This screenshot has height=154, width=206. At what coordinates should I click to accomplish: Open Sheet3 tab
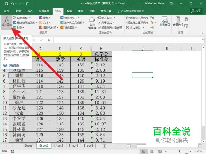tap(59, 146)
